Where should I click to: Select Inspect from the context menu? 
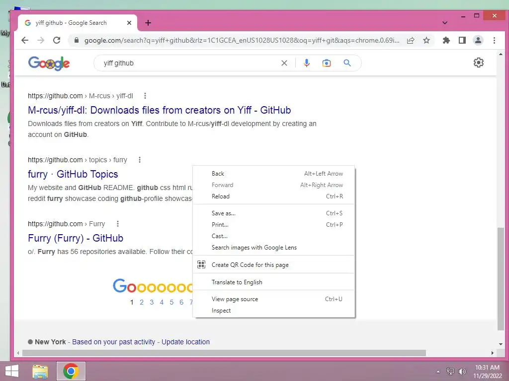[x=274, y=311]
